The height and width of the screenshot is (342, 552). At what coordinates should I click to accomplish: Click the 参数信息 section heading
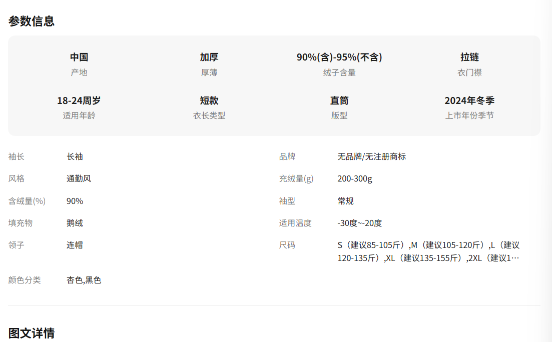point(32,21)
